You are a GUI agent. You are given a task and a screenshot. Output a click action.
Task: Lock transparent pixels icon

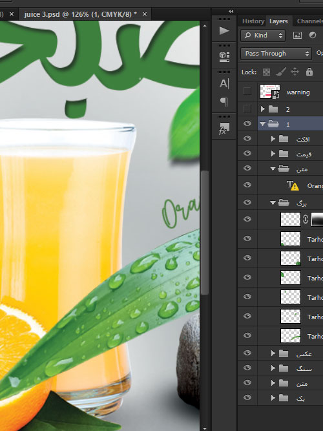coord(266,72)
